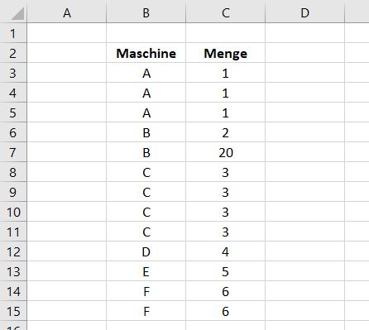
Task: Select row 7 header
Action: click(x=13, y=152)
